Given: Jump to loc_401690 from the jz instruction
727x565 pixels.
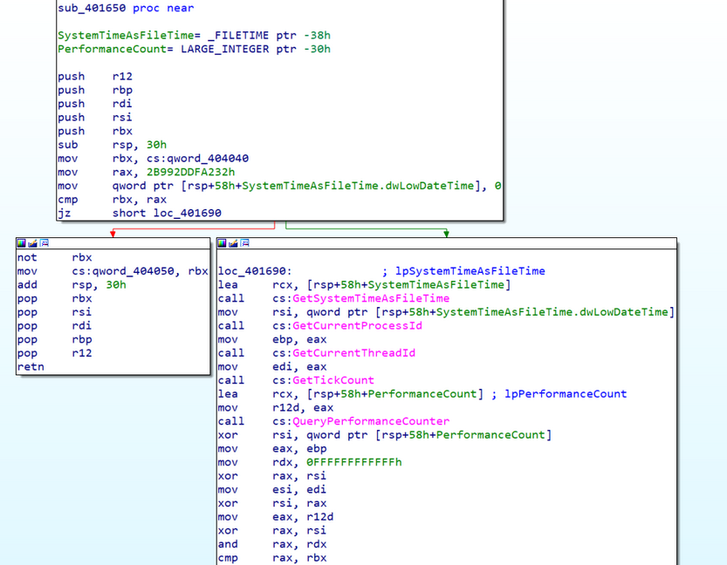Looking at the screenshot, I should pyautogui.click(x=188, y=213).
